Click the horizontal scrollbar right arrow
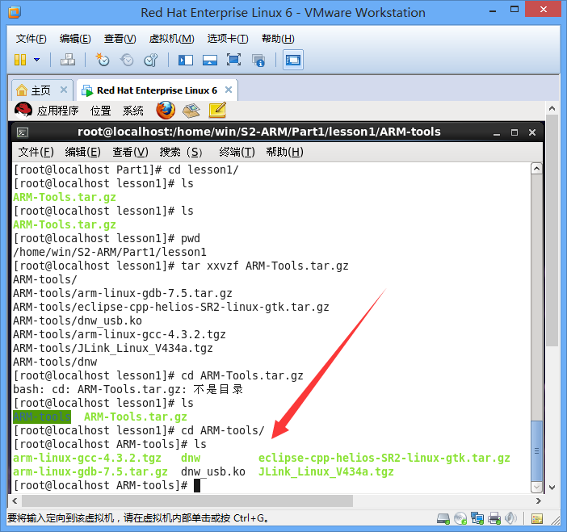 (539, 501)
